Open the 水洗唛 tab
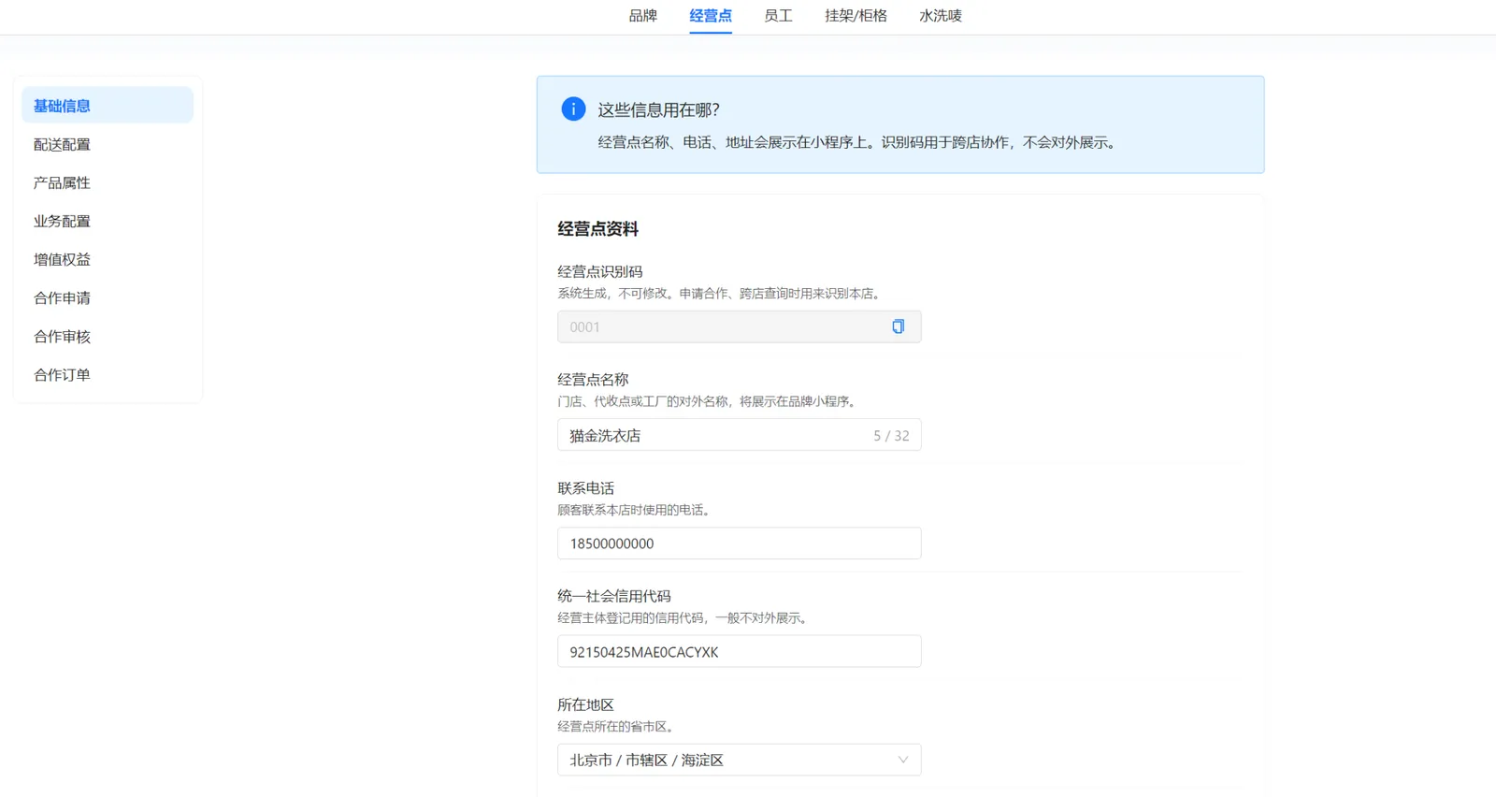1496x797 pixels. [941, 16]
